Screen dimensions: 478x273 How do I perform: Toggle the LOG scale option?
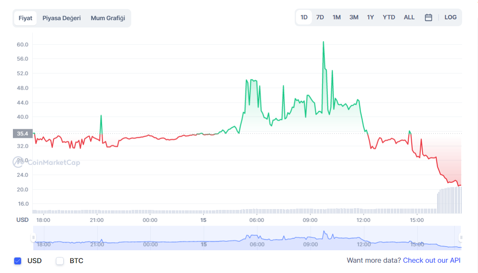coord(450,18)
